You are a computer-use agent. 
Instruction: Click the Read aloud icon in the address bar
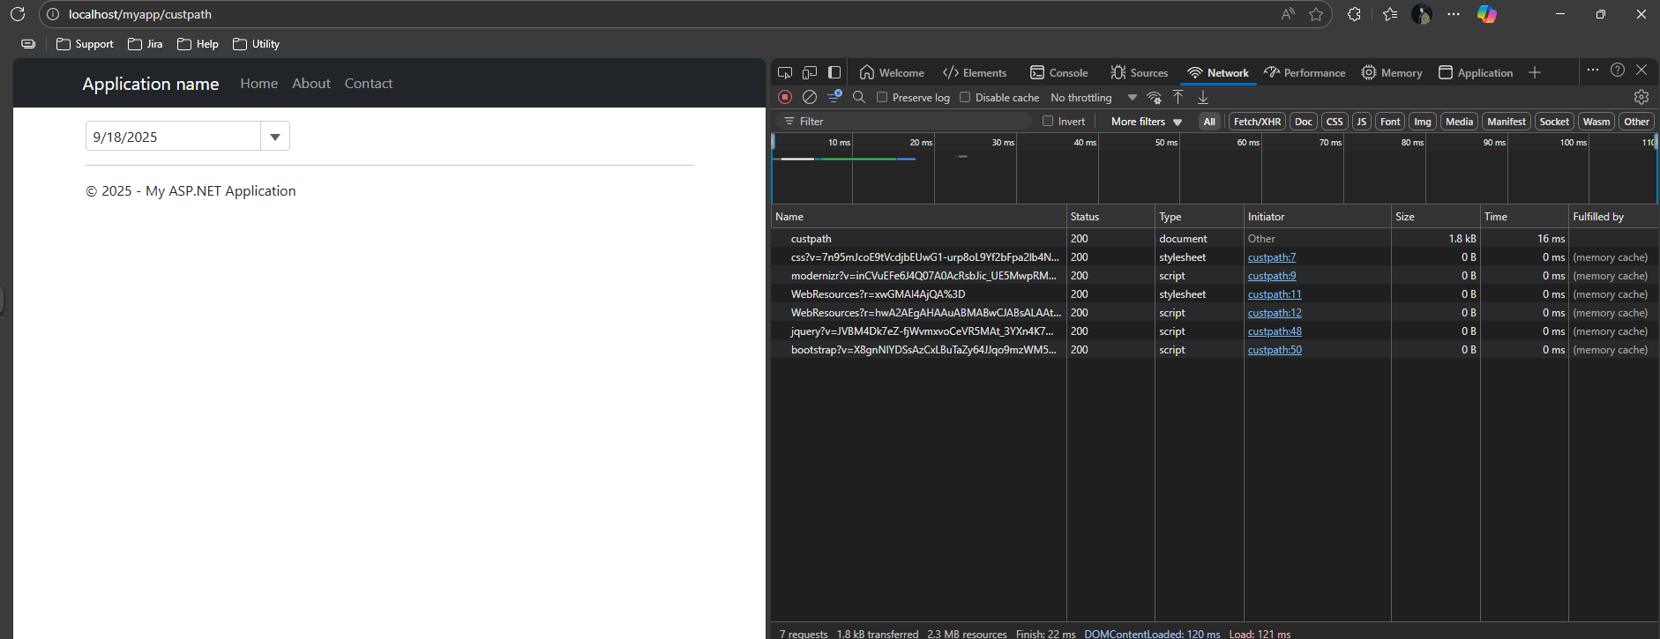coord(1288,14)
